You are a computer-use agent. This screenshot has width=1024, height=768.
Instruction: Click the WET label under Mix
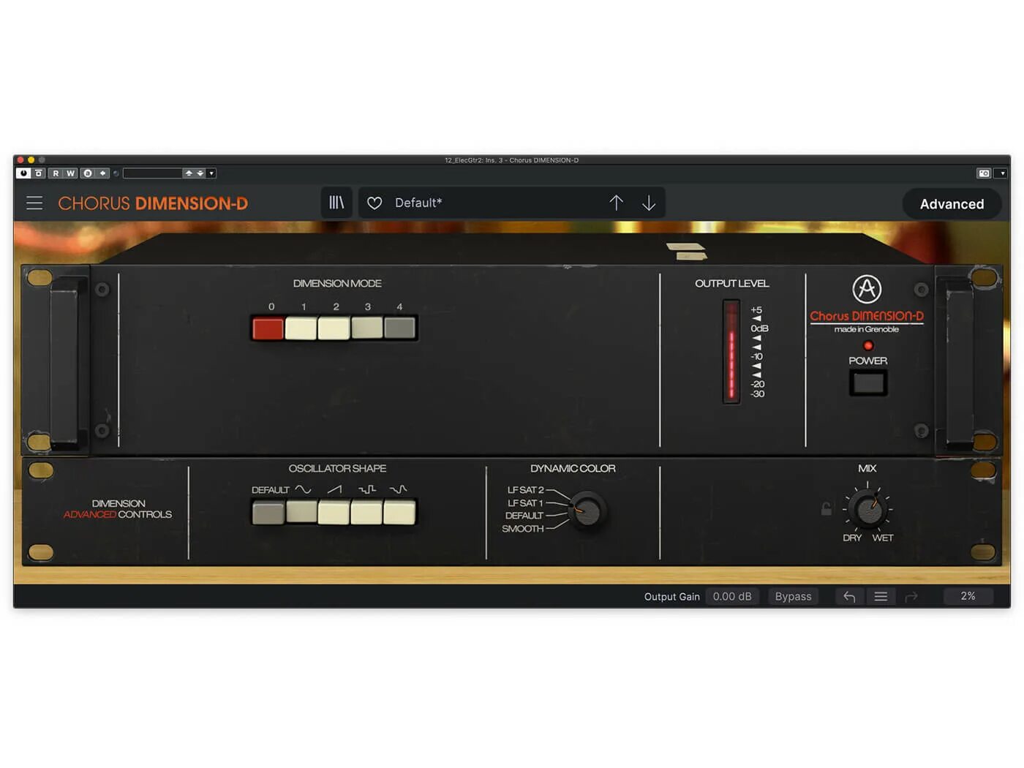883,538
